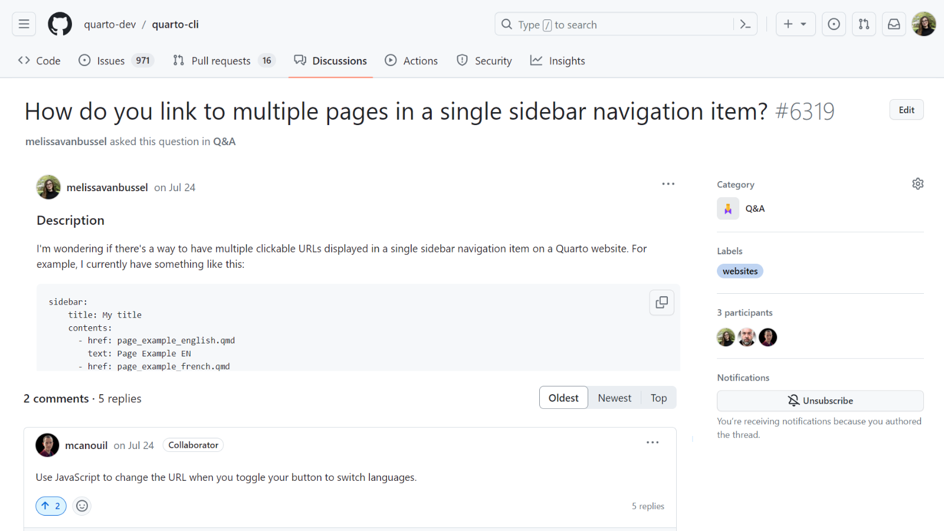Go to the Actions tab
Image resolution: width=944 pixels, height=531 pixels.
[411, 61]
